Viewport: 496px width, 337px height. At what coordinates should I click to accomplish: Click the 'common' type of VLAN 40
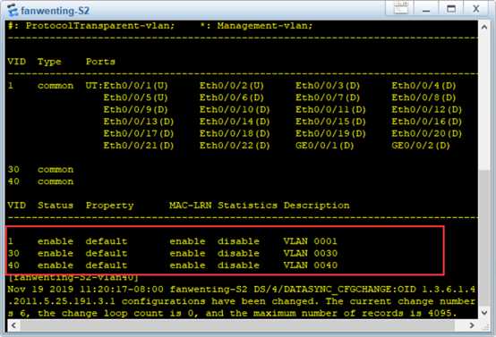coord(56,181)
